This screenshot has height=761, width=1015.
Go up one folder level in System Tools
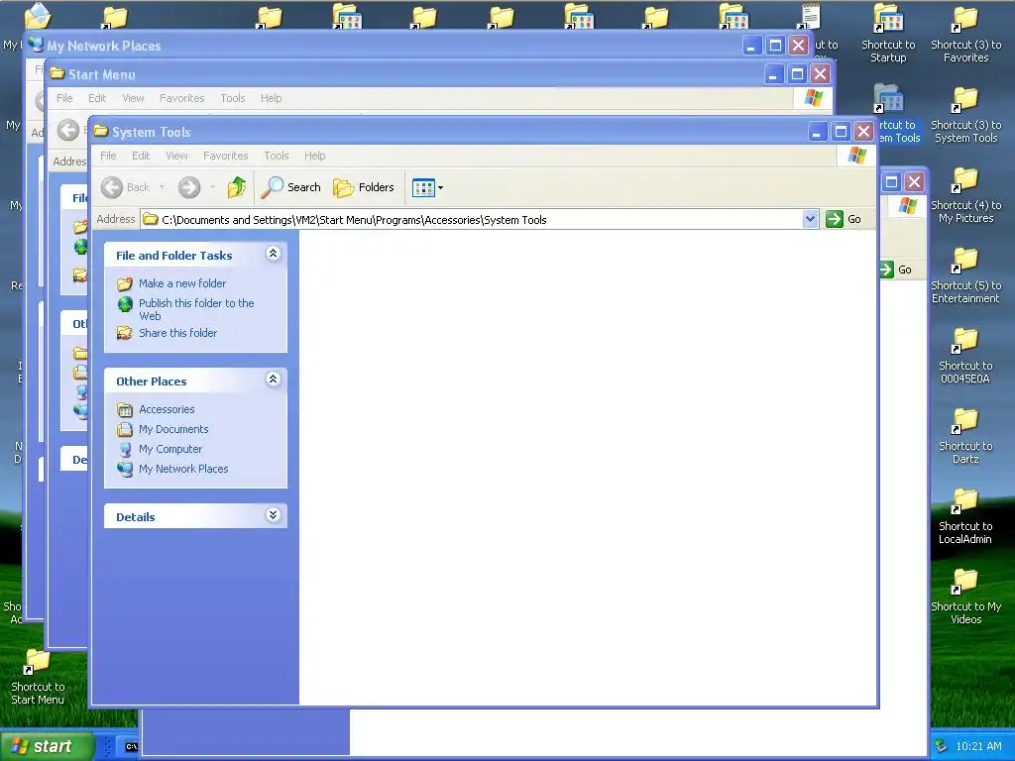[x=237, y=187]
